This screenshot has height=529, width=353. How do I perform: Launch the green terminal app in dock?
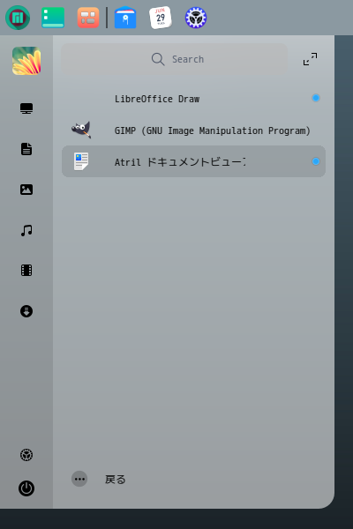[53, 18]
